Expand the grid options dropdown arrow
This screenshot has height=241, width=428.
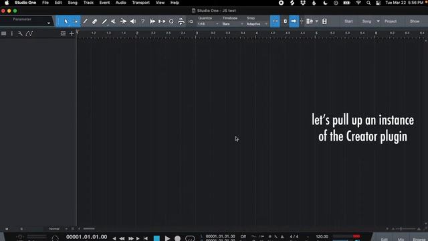[x=316, y=21]
